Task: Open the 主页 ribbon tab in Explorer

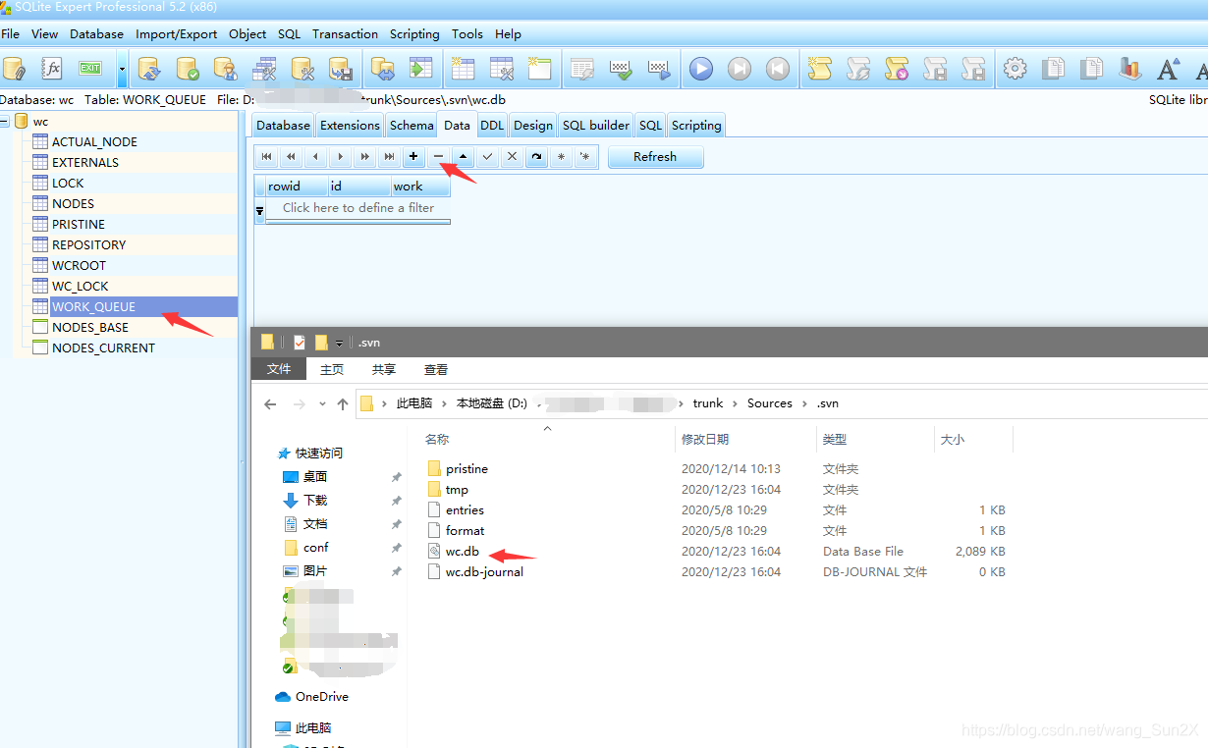Action: point(332,370)
